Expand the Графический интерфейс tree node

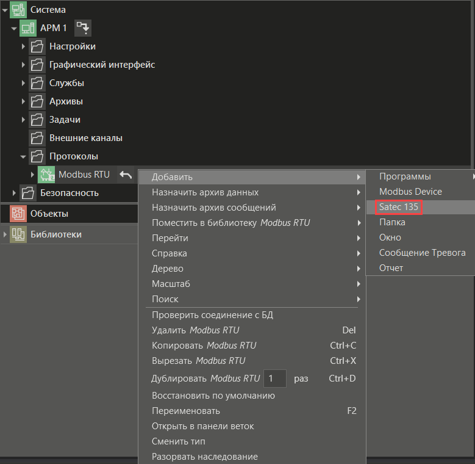[x=23, y=65]
